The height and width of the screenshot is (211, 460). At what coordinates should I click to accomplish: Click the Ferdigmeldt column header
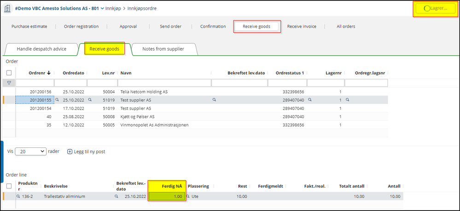coord(270,186)
